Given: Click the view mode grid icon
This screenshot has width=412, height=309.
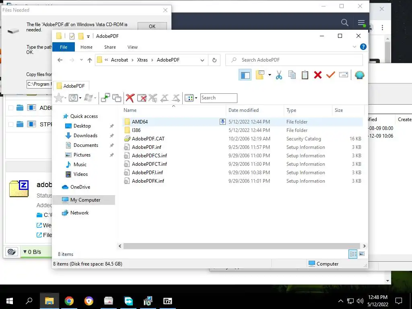Looking at the screenshot, I should (189, 98).
